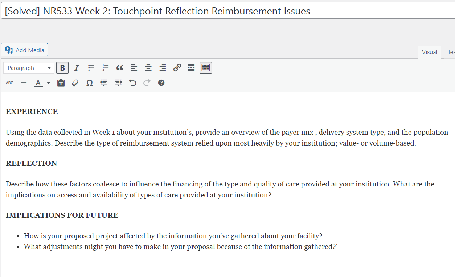455x277 pixels.
Task: Insert a bulleted list
Action: pyautogui.click(x=91, y=68)
